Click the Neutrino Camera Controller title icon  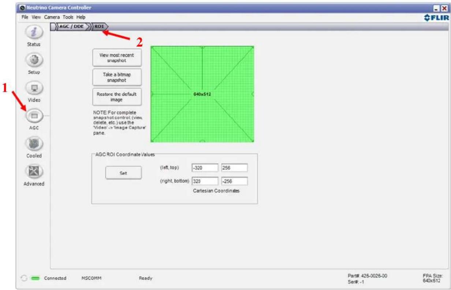pos(22,7)
